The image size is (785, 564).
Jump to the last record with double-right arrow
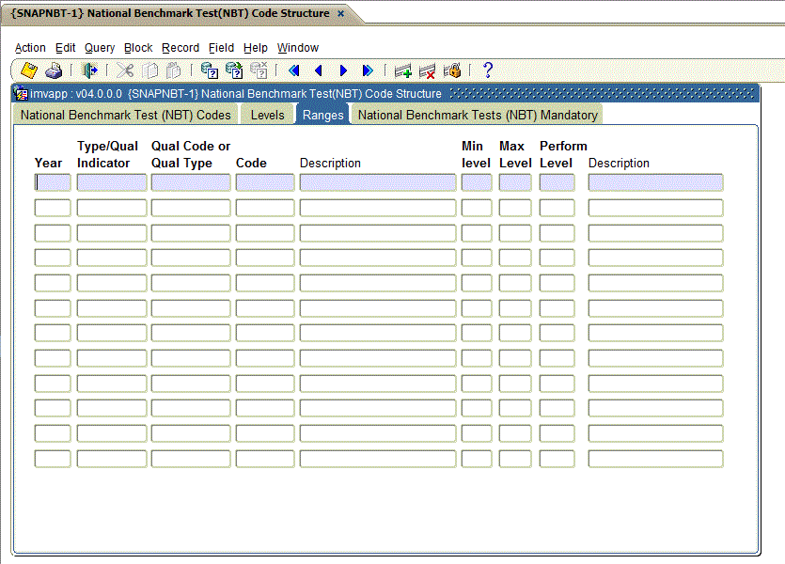pyautogui.click(x=368, y=70)
